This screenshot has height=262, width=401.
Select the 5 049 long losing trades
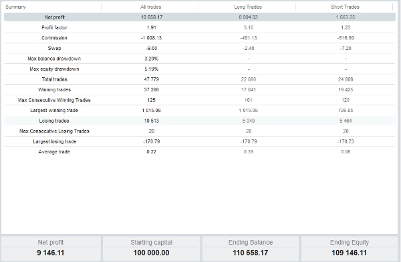pos(249,121)
